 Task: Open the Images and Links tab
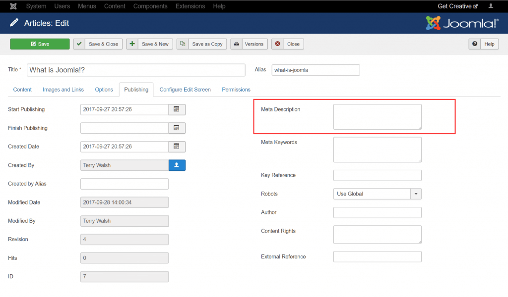[x=63, y=90]
